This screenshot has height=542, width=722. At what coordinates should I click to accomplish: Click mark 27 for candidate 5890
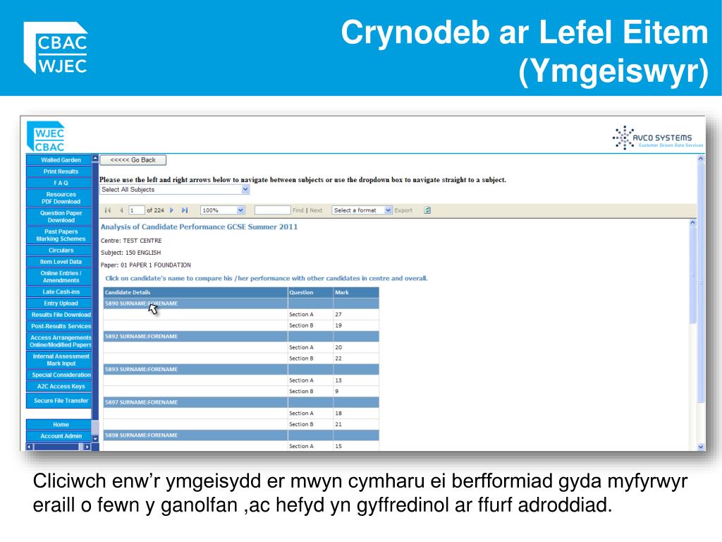tap(338, 314)
